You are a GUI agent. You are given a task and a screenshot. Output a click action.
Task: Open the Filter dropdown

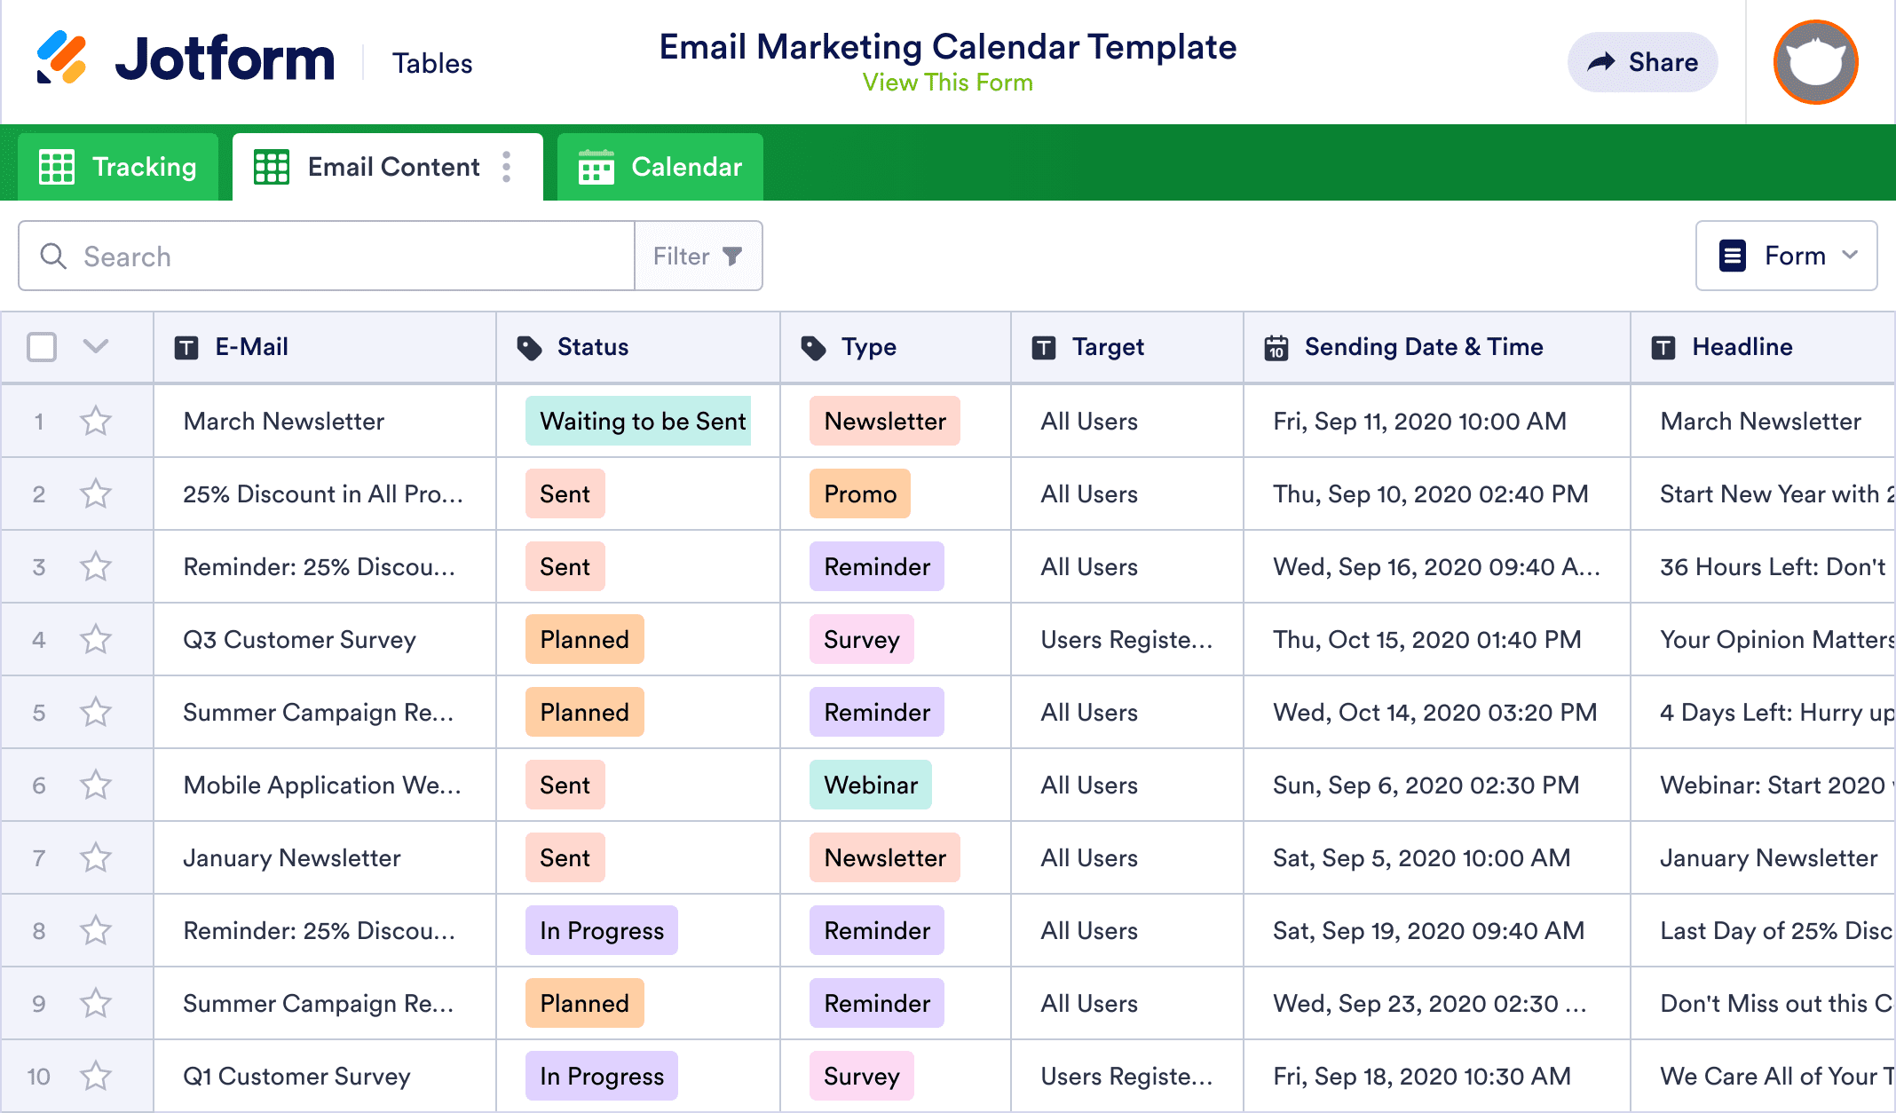[698, 257]
